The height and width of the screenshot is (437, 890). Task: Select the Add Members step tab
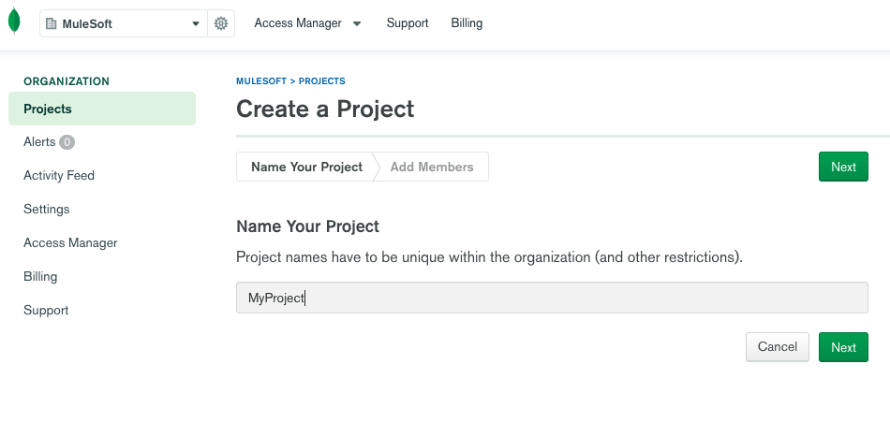(x=432, y=167)
